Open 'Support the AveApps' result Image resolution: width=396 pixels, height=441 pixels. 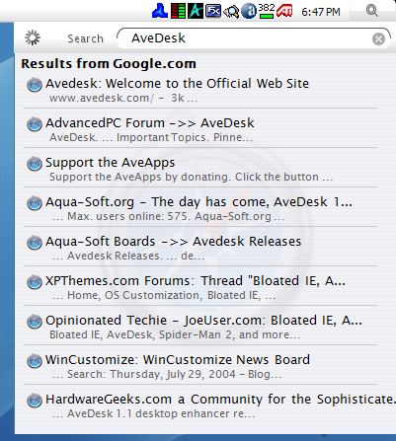point(110,163)
